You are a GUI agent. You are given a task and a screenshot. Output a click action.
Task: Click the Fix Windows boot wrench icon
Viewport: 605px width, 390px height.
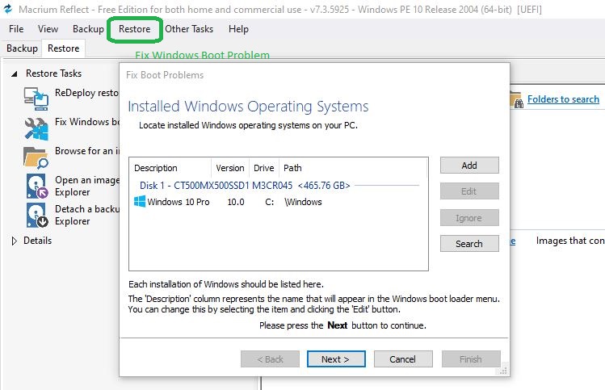click(36, 128)
